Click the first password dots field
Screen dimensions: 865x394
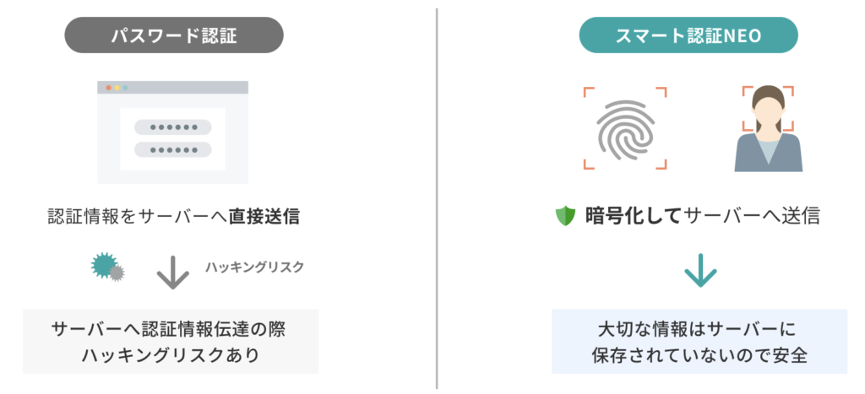[173, 127]
